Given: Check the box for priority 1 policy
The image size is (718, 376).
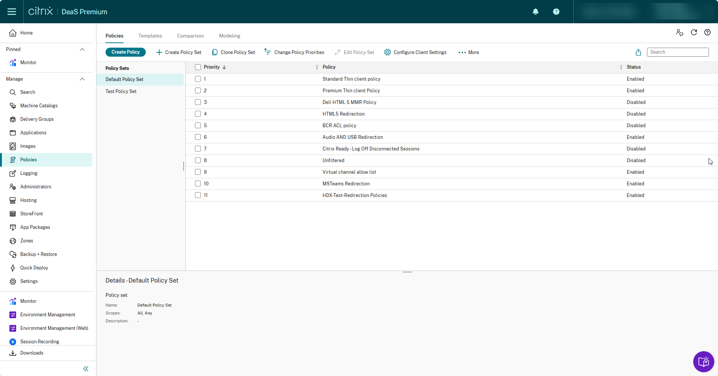Looking at the screenshot, I should 198,79.
